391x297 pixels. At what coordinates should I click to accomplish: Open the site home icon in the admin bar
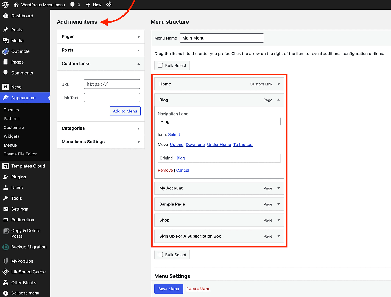tap(16, 5)
